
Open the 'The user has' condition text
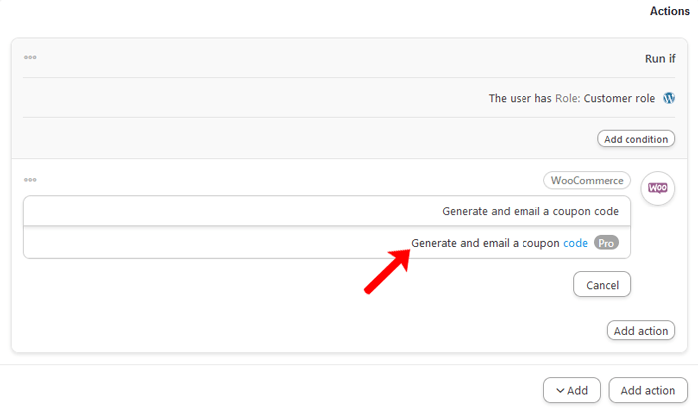pyautogui.click(x=521, y=99)
